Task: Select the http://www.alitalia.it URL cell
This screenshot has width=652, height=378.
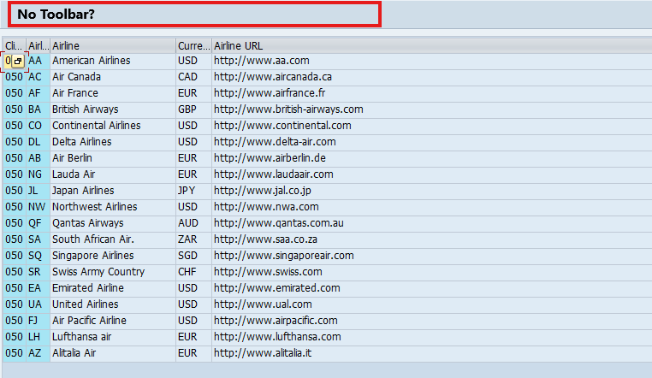Action: 431,352
